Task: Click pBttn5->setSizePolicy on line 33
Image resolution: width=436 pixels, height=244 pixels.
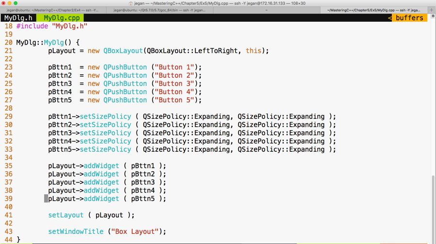Action: [x=90, y=149]
